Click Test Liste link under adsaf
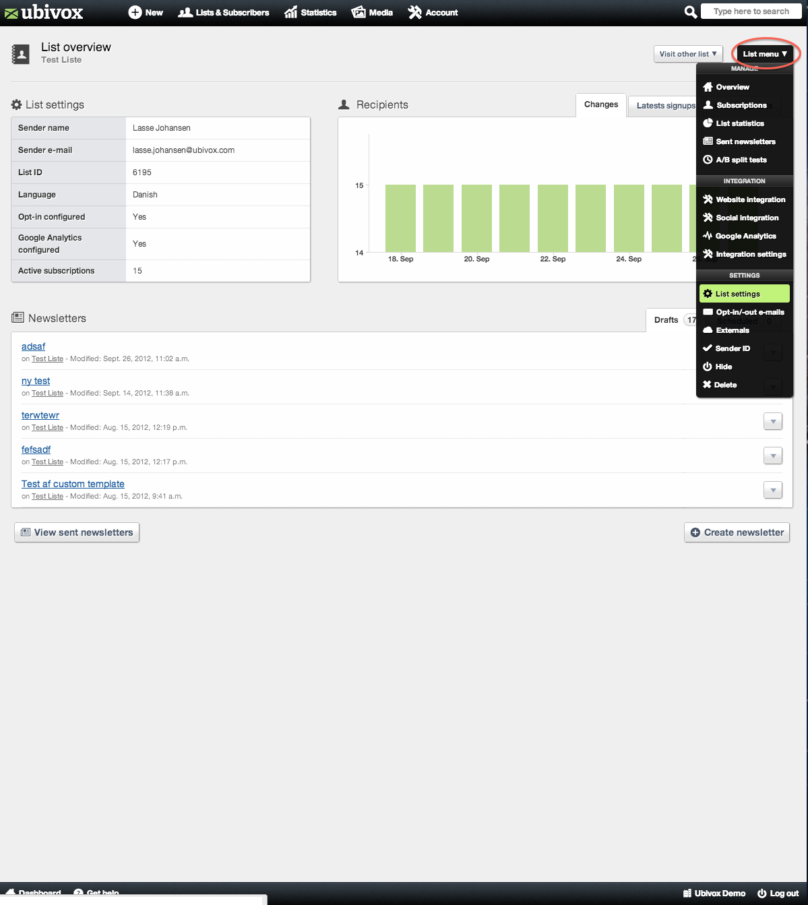The height and width of the screenshot is (905, 808). coord(47,359)
